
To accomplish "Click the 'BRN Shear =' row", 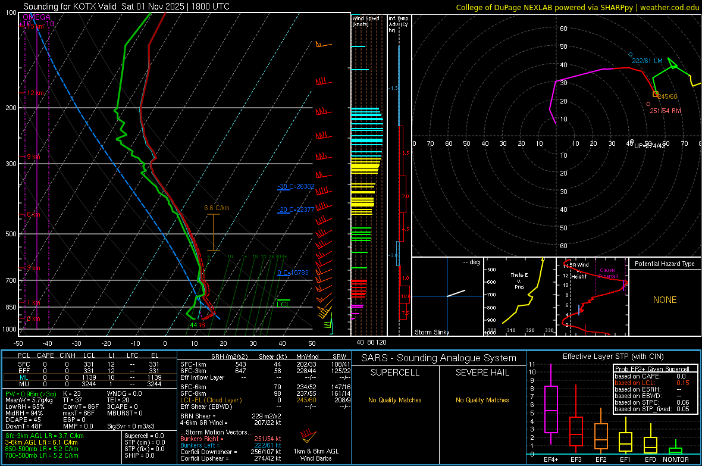I will 231,416.
